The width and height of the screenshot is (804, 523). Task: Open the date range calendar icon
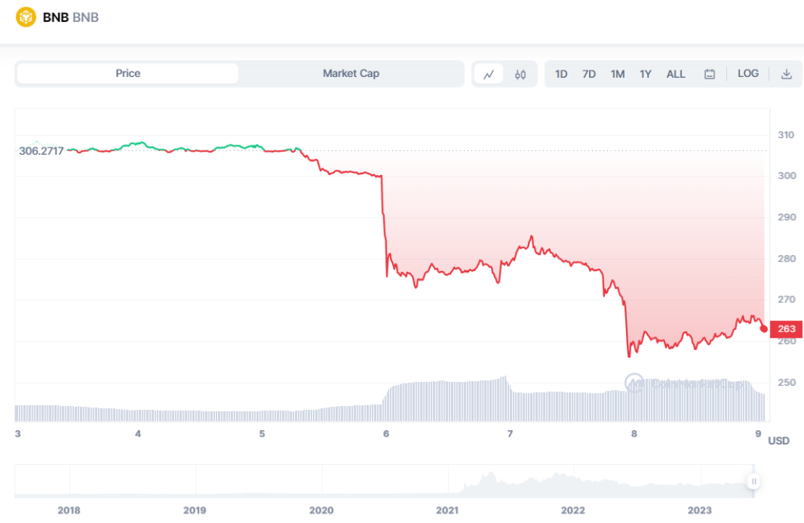(709, 73)
